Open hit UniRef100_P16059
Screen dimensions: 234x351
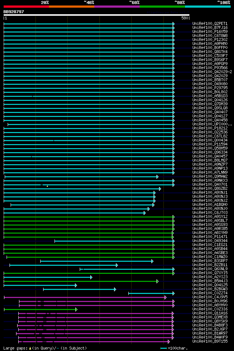click(210, 31)
